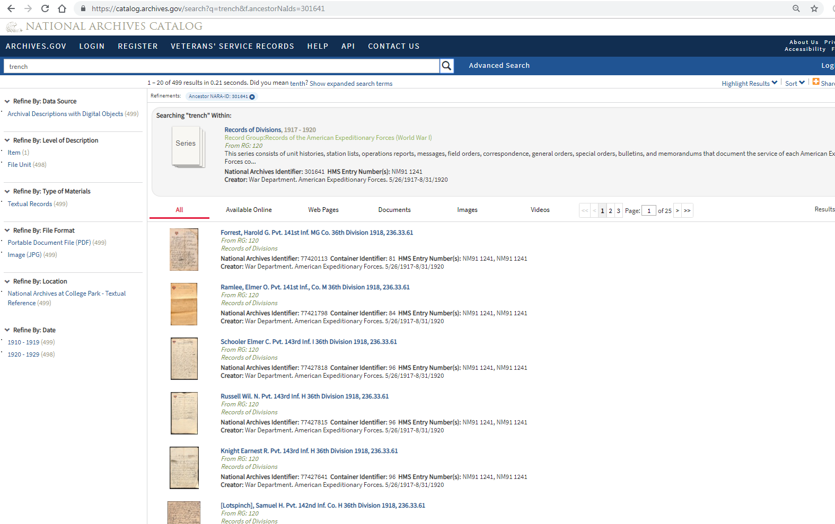Open CONTACT US in the navigation bar

pyautogui.click(x=394, y=46)
